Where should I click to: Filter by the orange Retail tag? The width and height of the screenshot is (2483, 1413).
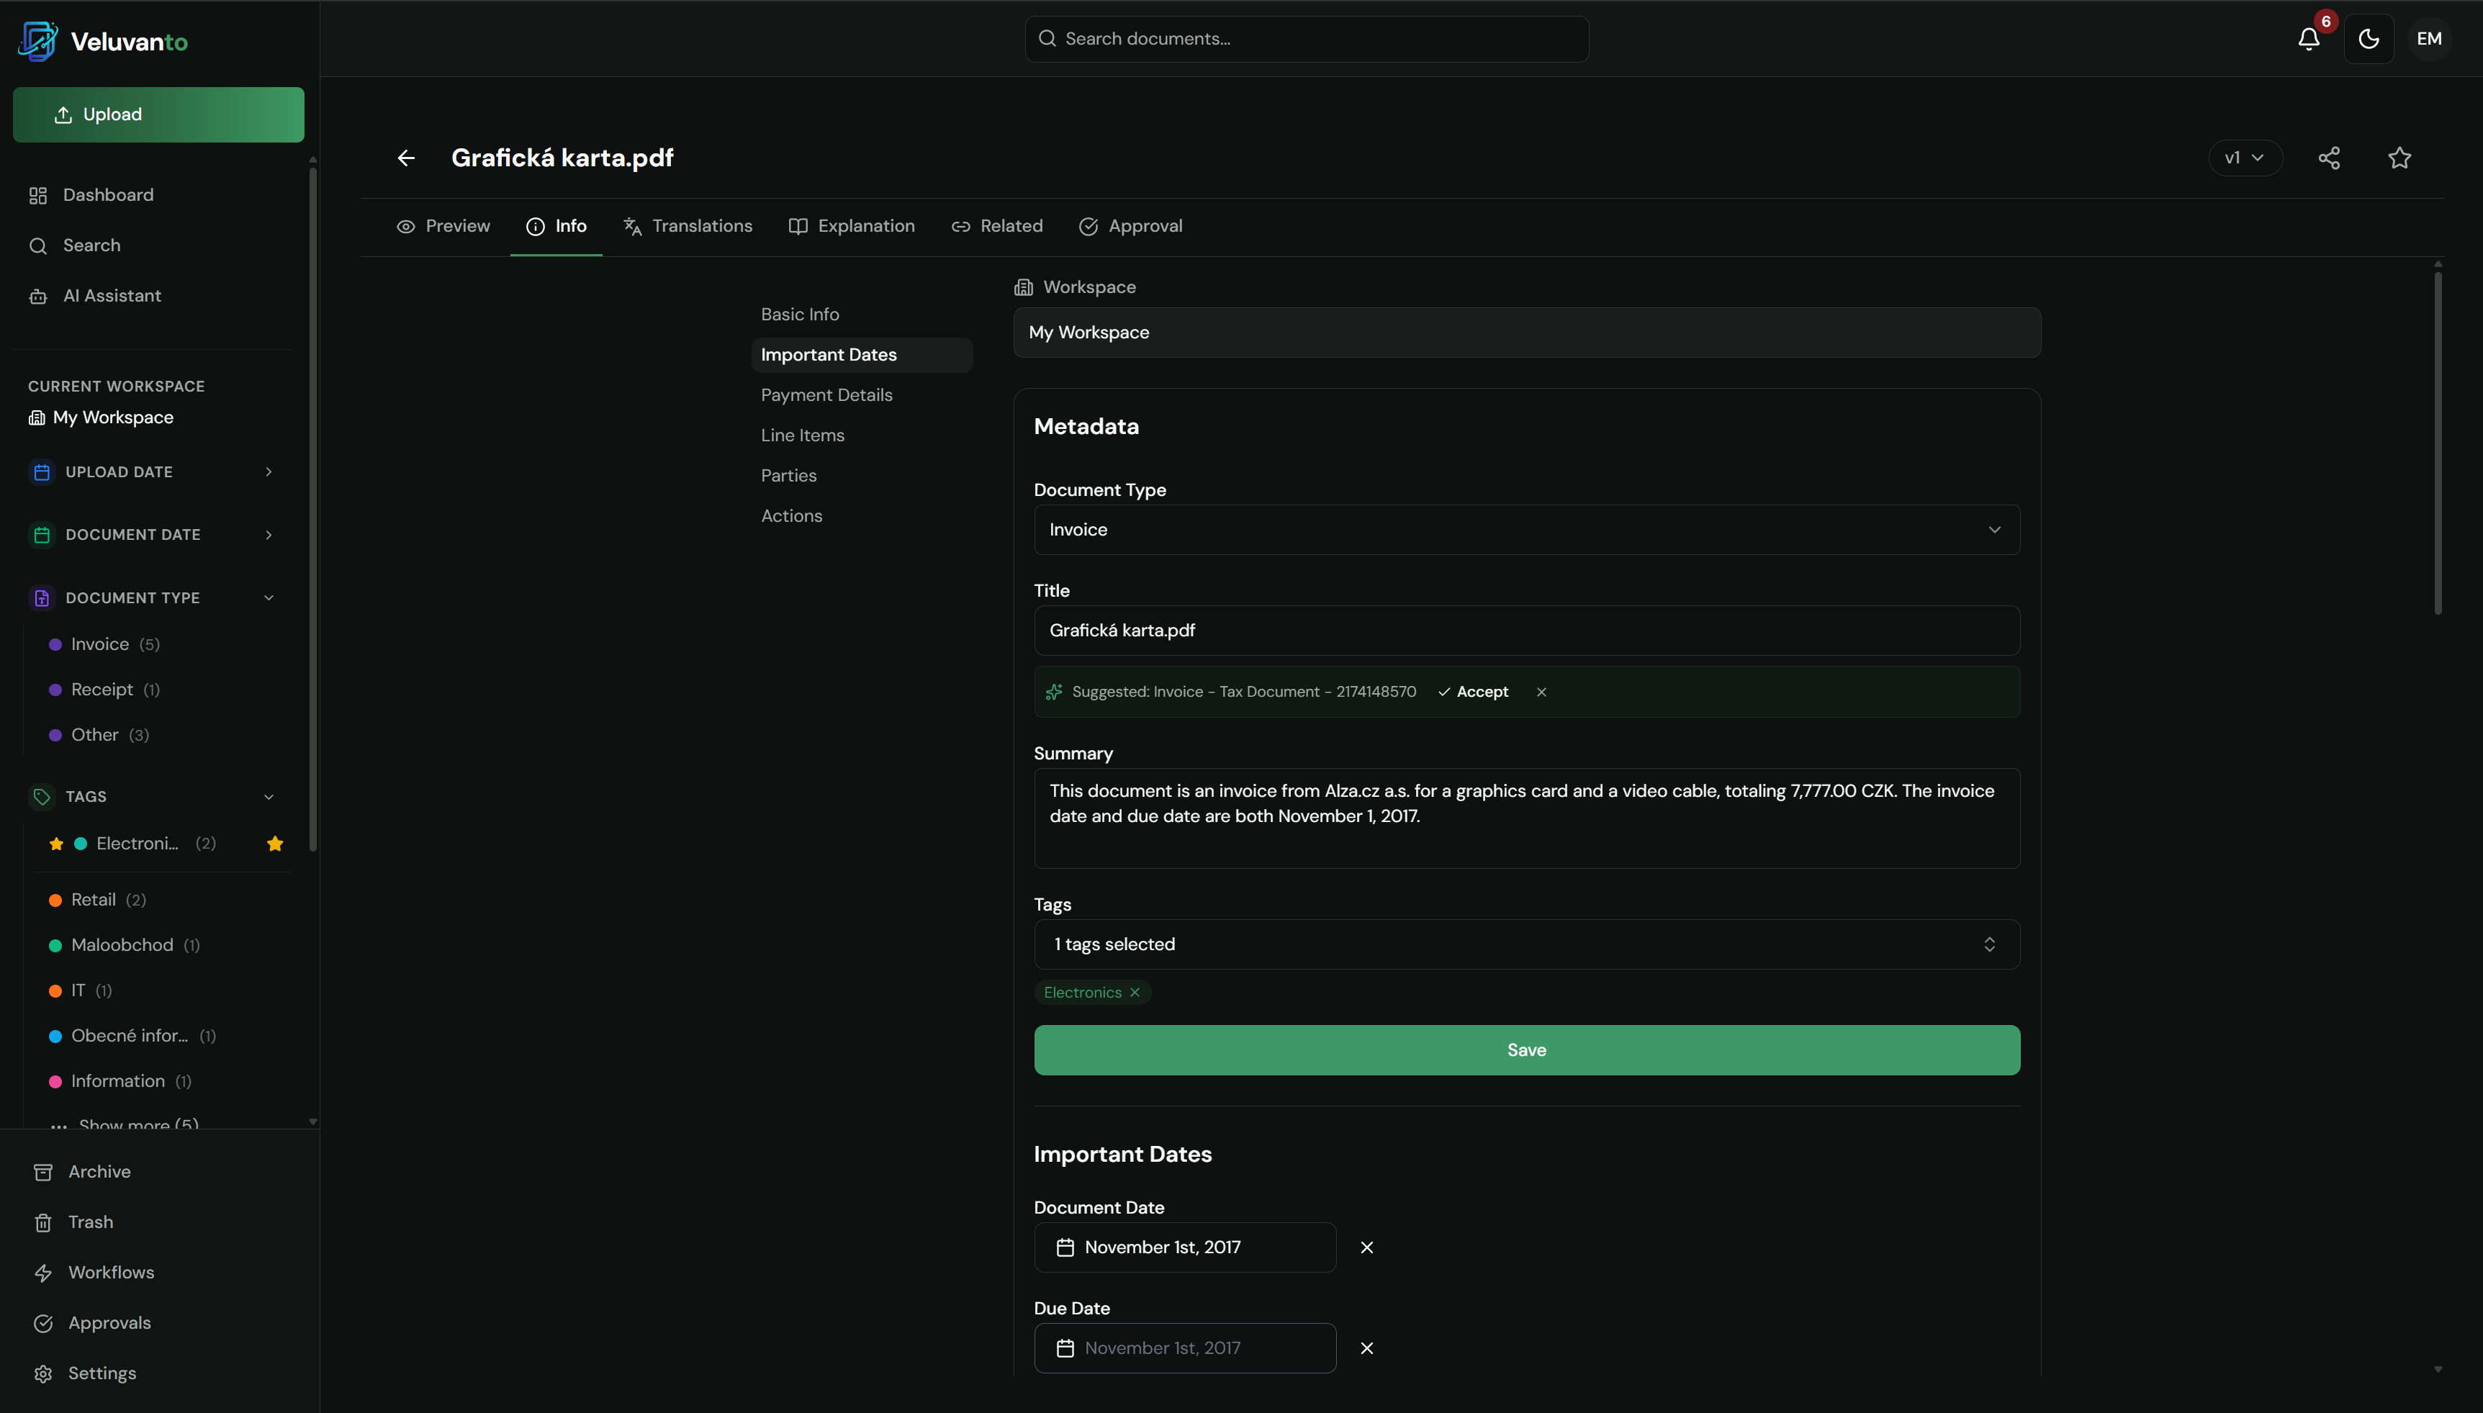point(93,900)
